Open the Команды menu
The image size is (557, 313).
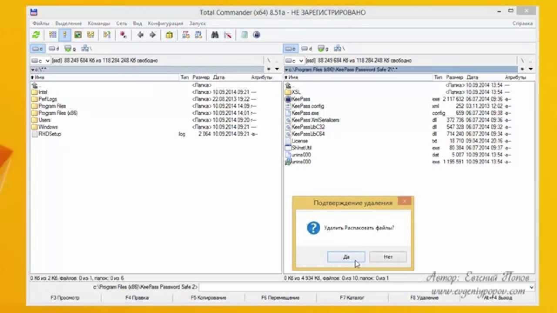pos(99,23)
